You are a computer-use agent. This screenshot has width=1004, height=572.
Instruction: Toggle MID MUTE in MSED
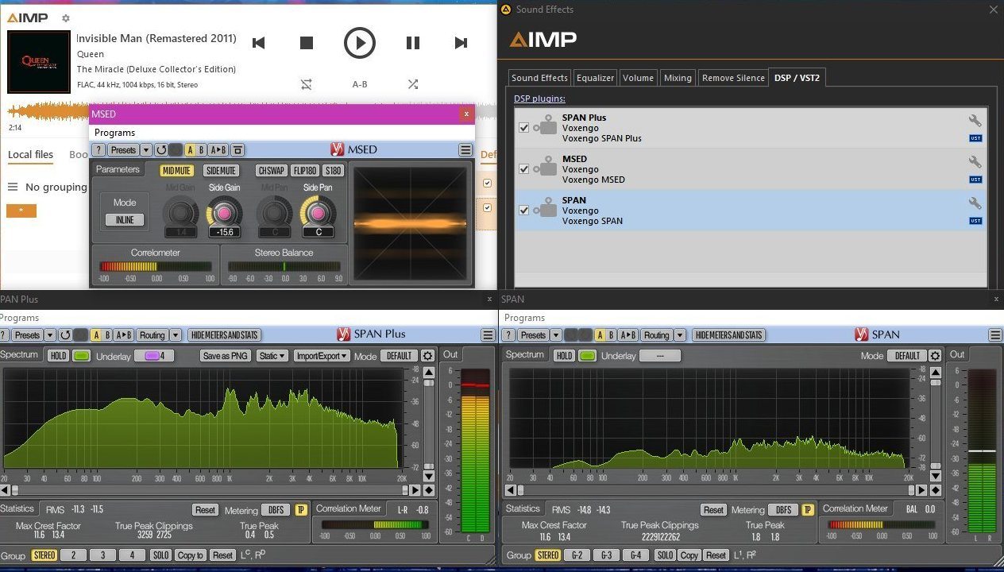[x=177, y=171]
